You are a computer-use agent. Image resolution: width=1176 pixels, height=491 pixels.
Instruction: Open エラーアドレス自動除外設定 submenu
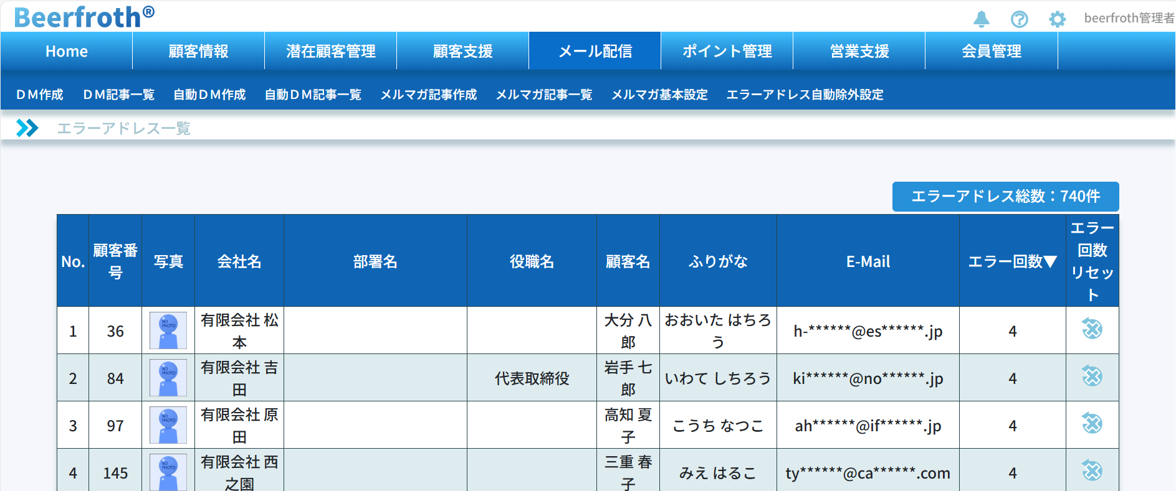click(x=805, y=95)
